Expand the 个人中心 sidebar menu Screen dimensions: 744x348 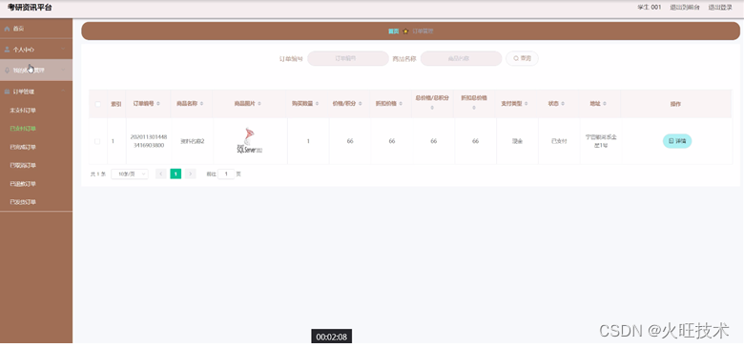[36, 50]
